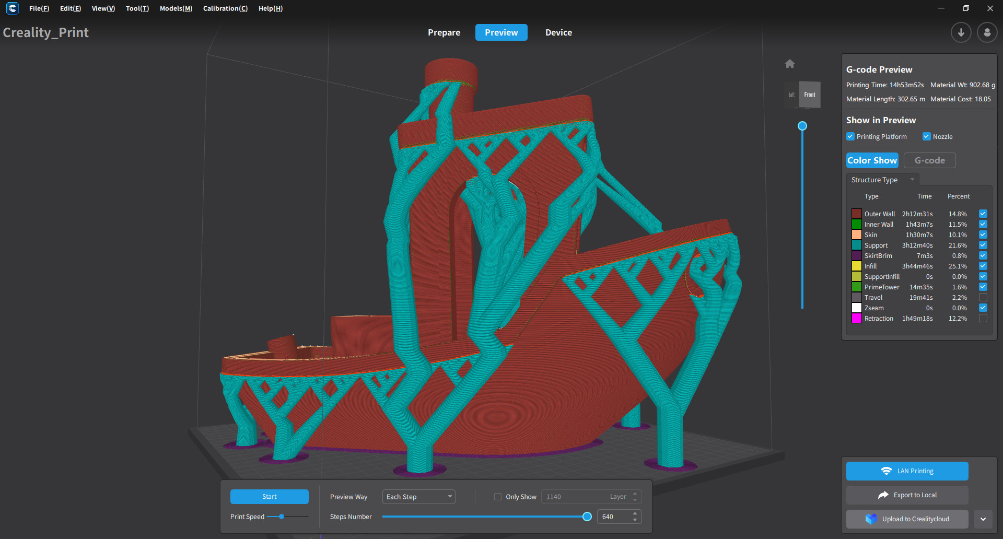Select the Color Show tab
Viewport: 1003px width, 539px height.
[x=872, y=160]
